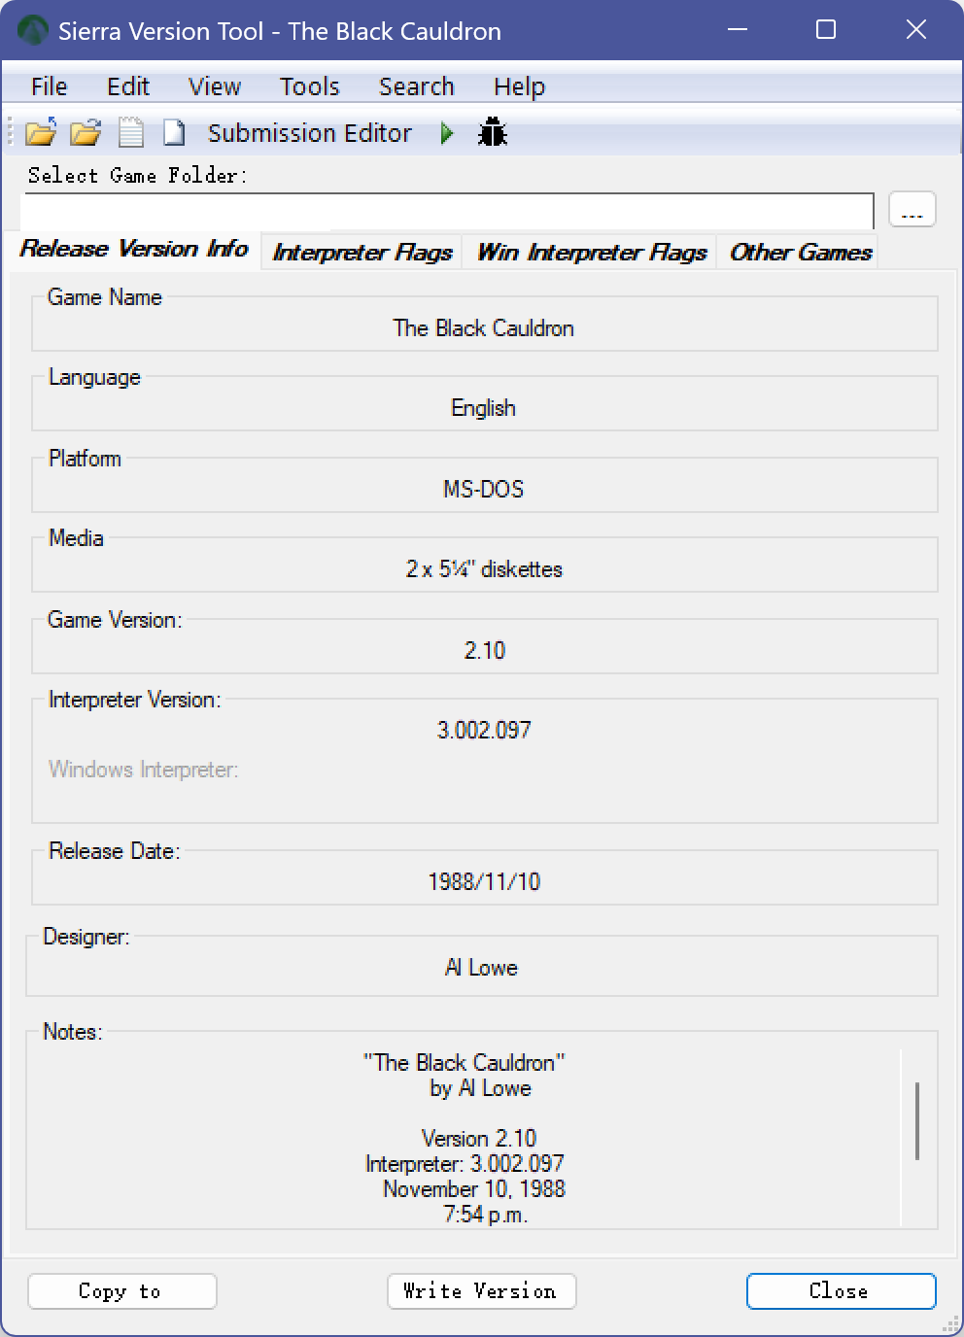Click the blank new page icon
This screenshot has width=964, height=1337.
point(174,132)
